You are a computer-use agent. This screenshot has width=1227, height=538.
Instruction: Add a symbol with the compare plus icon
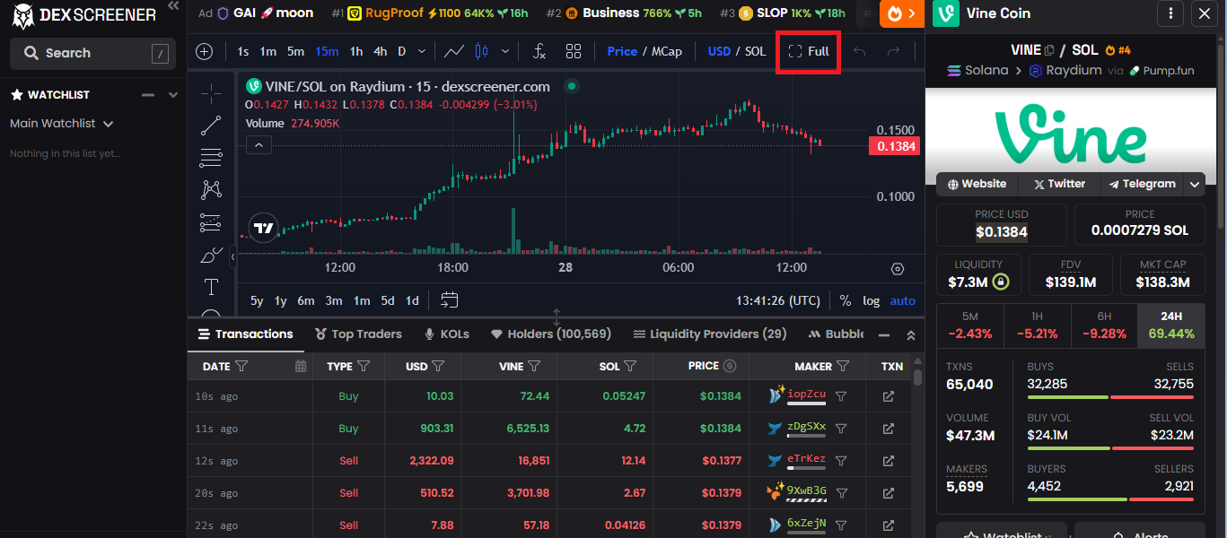205,51
